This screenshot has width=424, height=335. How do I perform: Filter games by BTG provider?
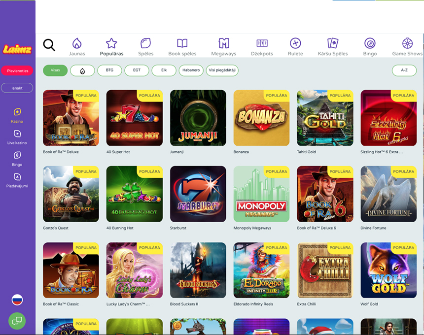pyautogui.click(x=109, y=70)
